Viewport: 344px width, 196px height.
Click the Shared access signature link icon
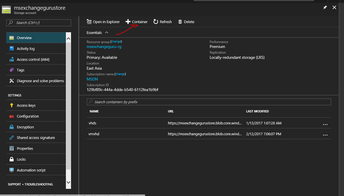(12, 138)
